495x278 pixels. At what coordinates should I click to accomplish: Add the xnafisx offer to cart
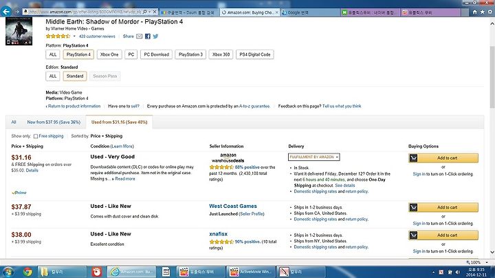coord(443,235)
